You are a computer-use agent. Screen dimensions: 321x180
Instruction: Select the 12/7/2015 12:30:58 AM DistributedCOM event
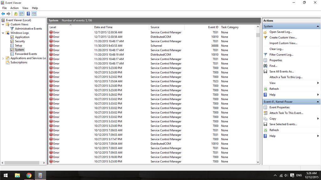coord(152,37)
